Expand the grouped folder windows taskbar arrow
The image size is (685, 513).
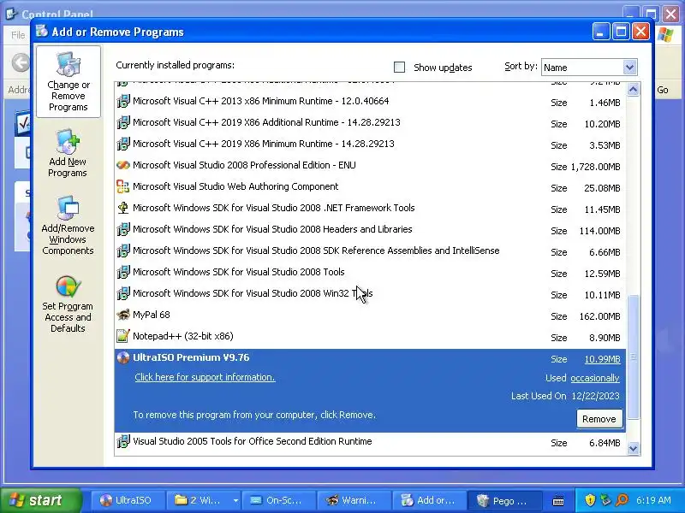point(235,500)
